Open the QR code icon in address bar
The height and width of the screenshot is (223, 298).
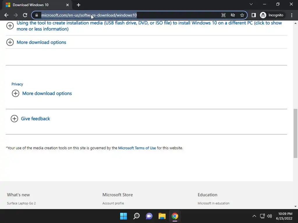point(223,15)
